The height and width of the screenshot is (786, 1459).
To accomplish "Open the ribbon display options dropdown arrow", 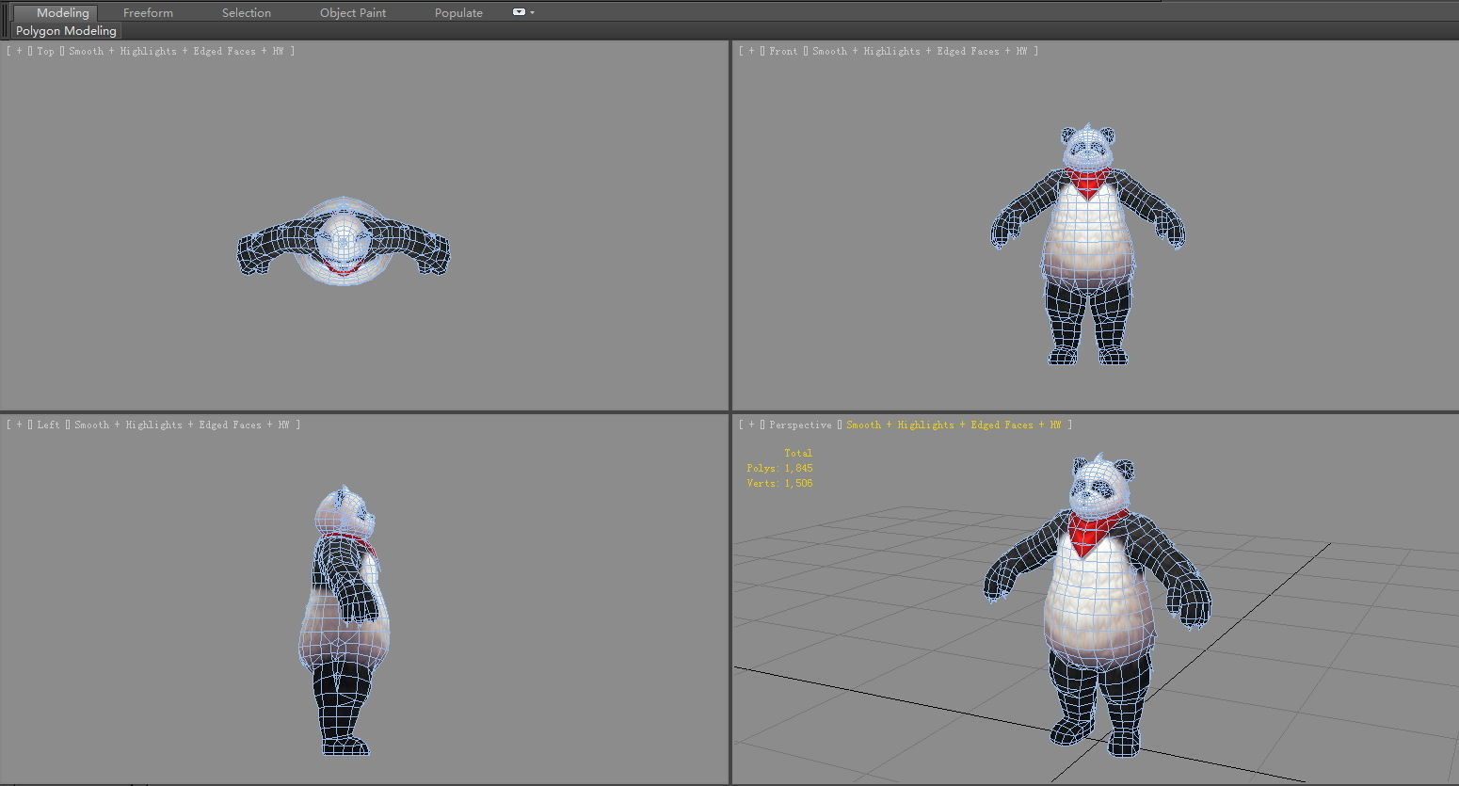I will pos(533,12).
